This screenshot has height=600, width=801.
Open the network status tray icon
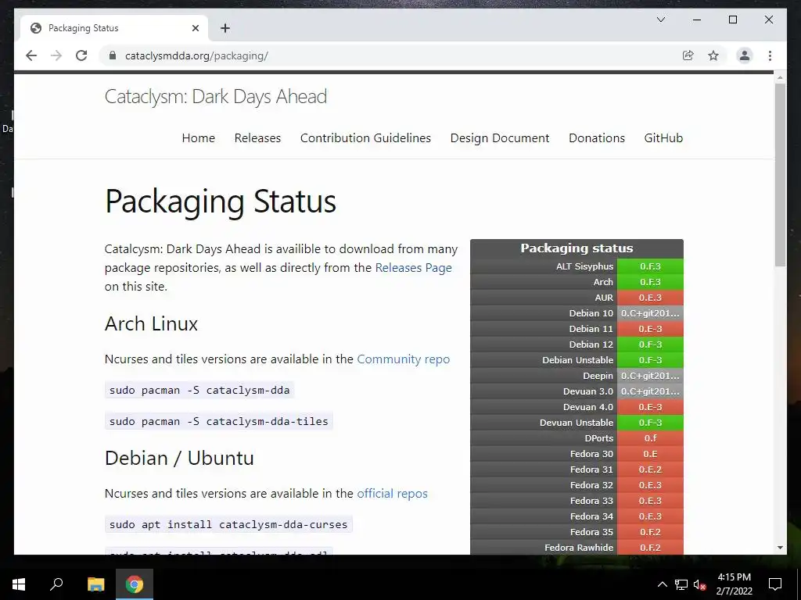(x=681, y=584)
